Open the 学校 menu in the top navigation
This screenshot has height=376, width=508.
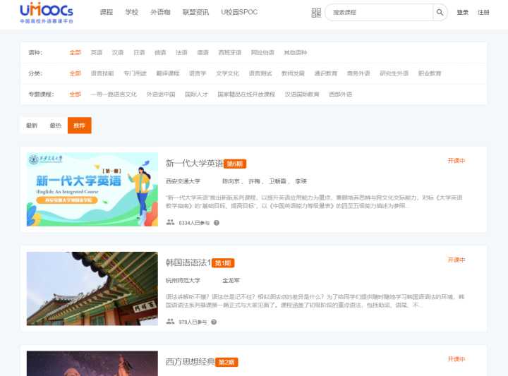[131, 12]
